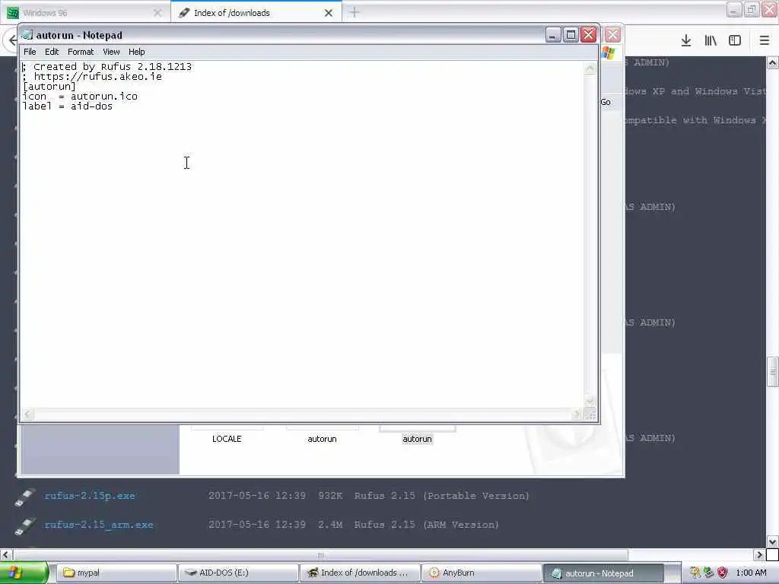This screenshot has width=779, height=584.
Task: Minimize the Notepad window
Action: click(x=553, y=35)
